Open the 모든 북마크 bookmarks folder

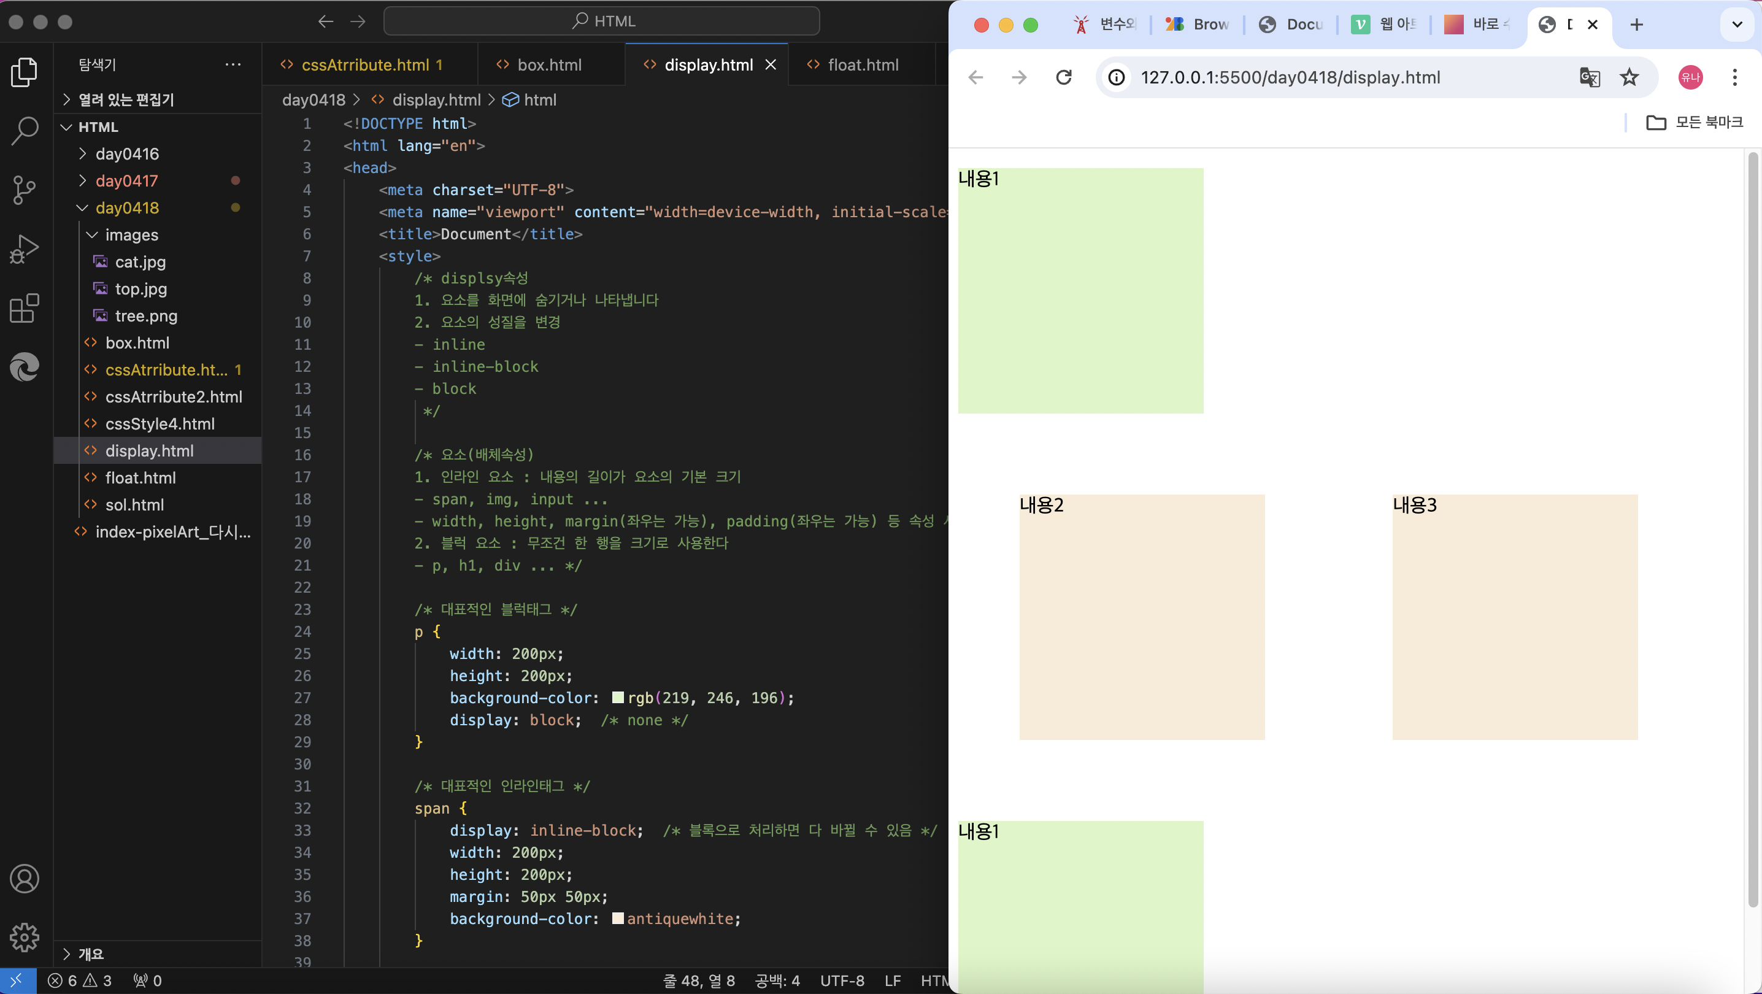click(1695, 123)
